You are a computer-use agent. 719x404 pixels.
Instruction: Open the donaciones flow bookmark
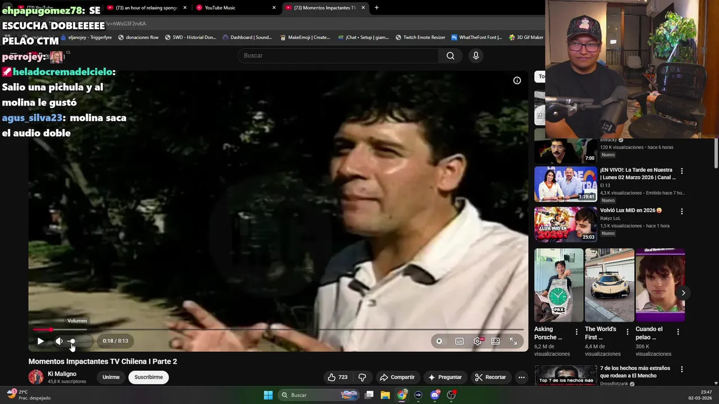tap(138, 38)
